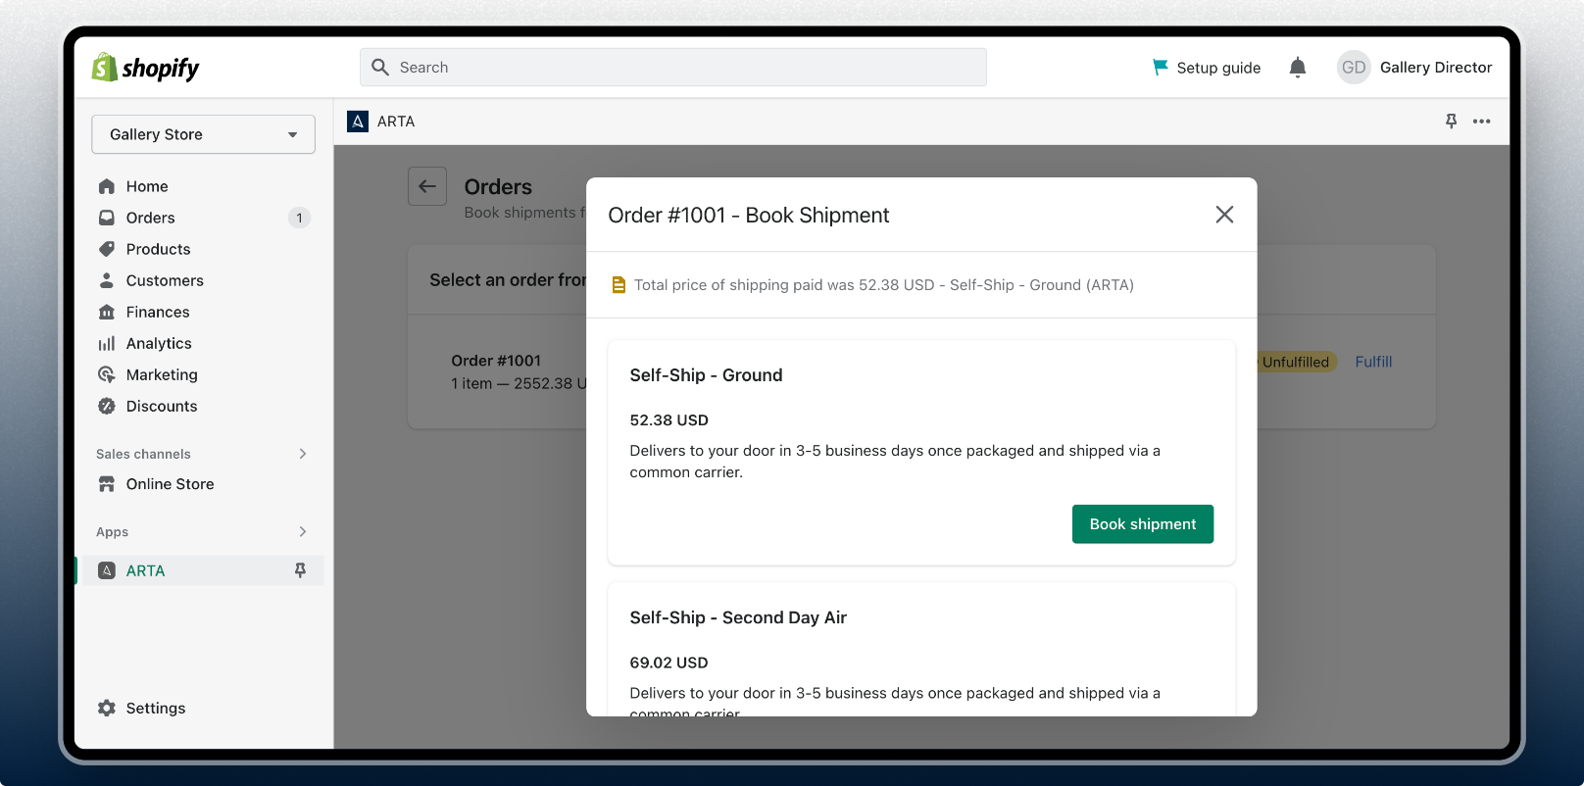
Task: Book the Self-Ship Ground shipment
Action: point(1142,524)
